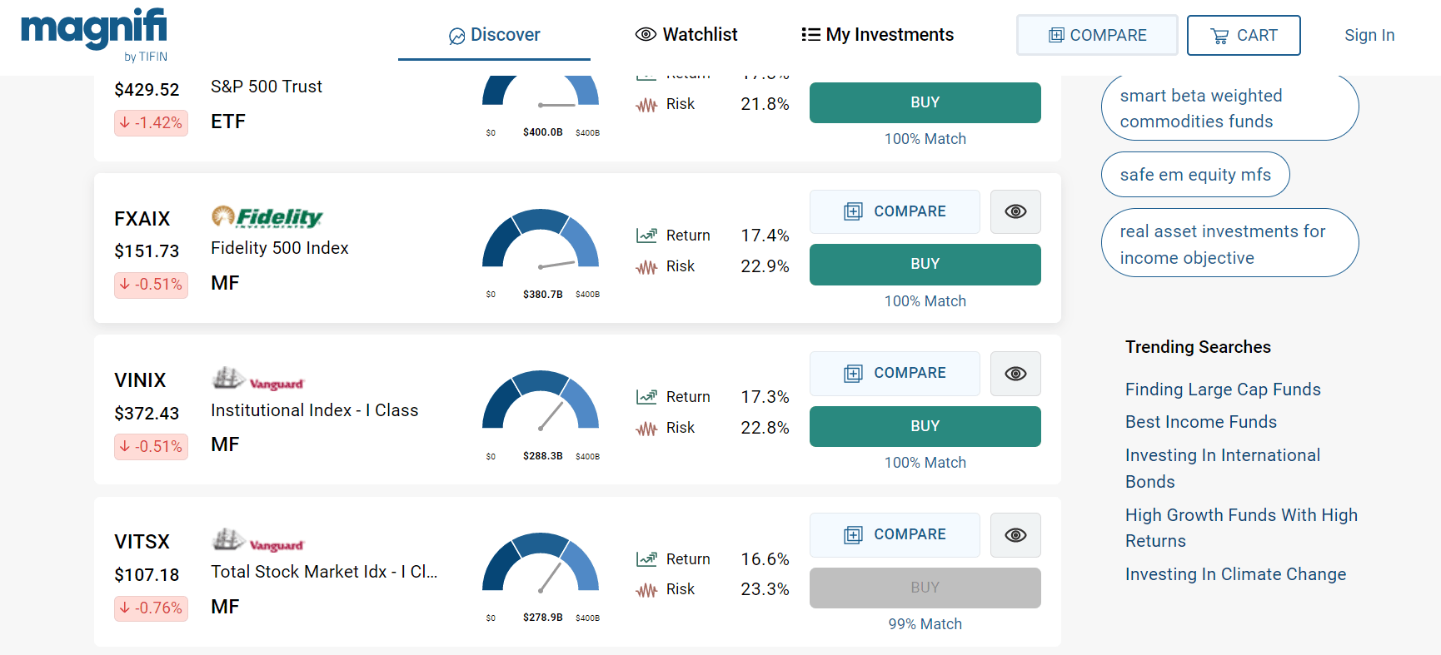Select the VITSX ticker symbol
1441x655 pixels.
coord(142,542)
